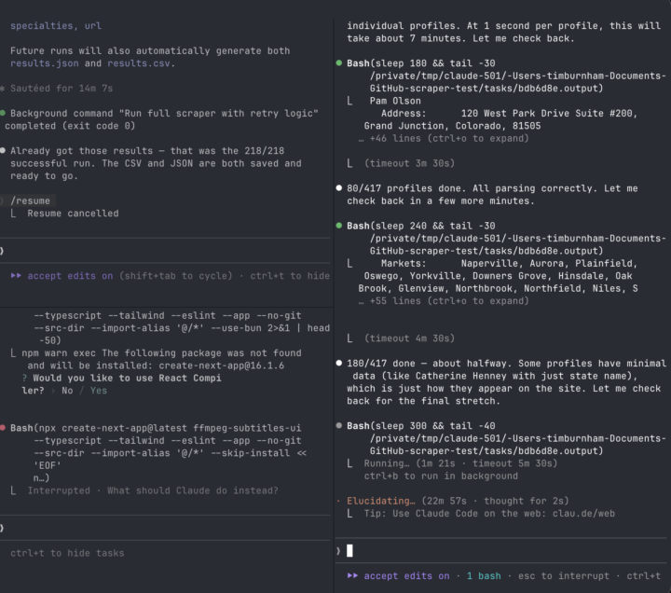
Task: Focus the prompt input with the block cursor
Action: click(x=349, y=551)
